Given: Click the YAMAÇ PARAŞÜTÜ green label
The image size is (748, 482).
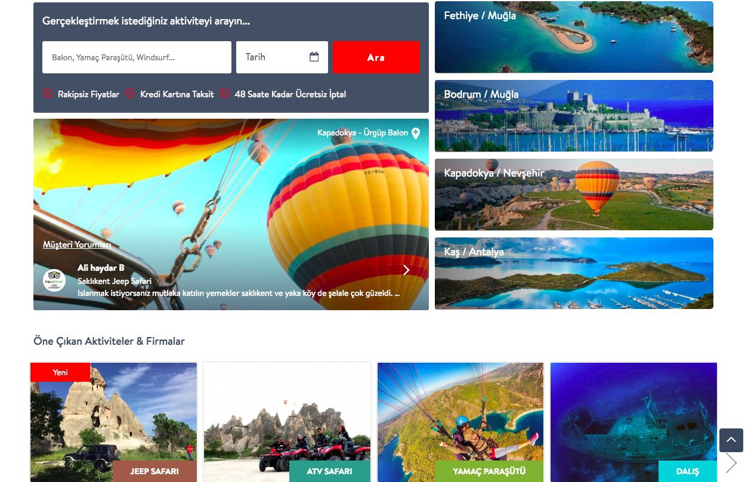Looking at the screenshot, I should tap(489, 471).
